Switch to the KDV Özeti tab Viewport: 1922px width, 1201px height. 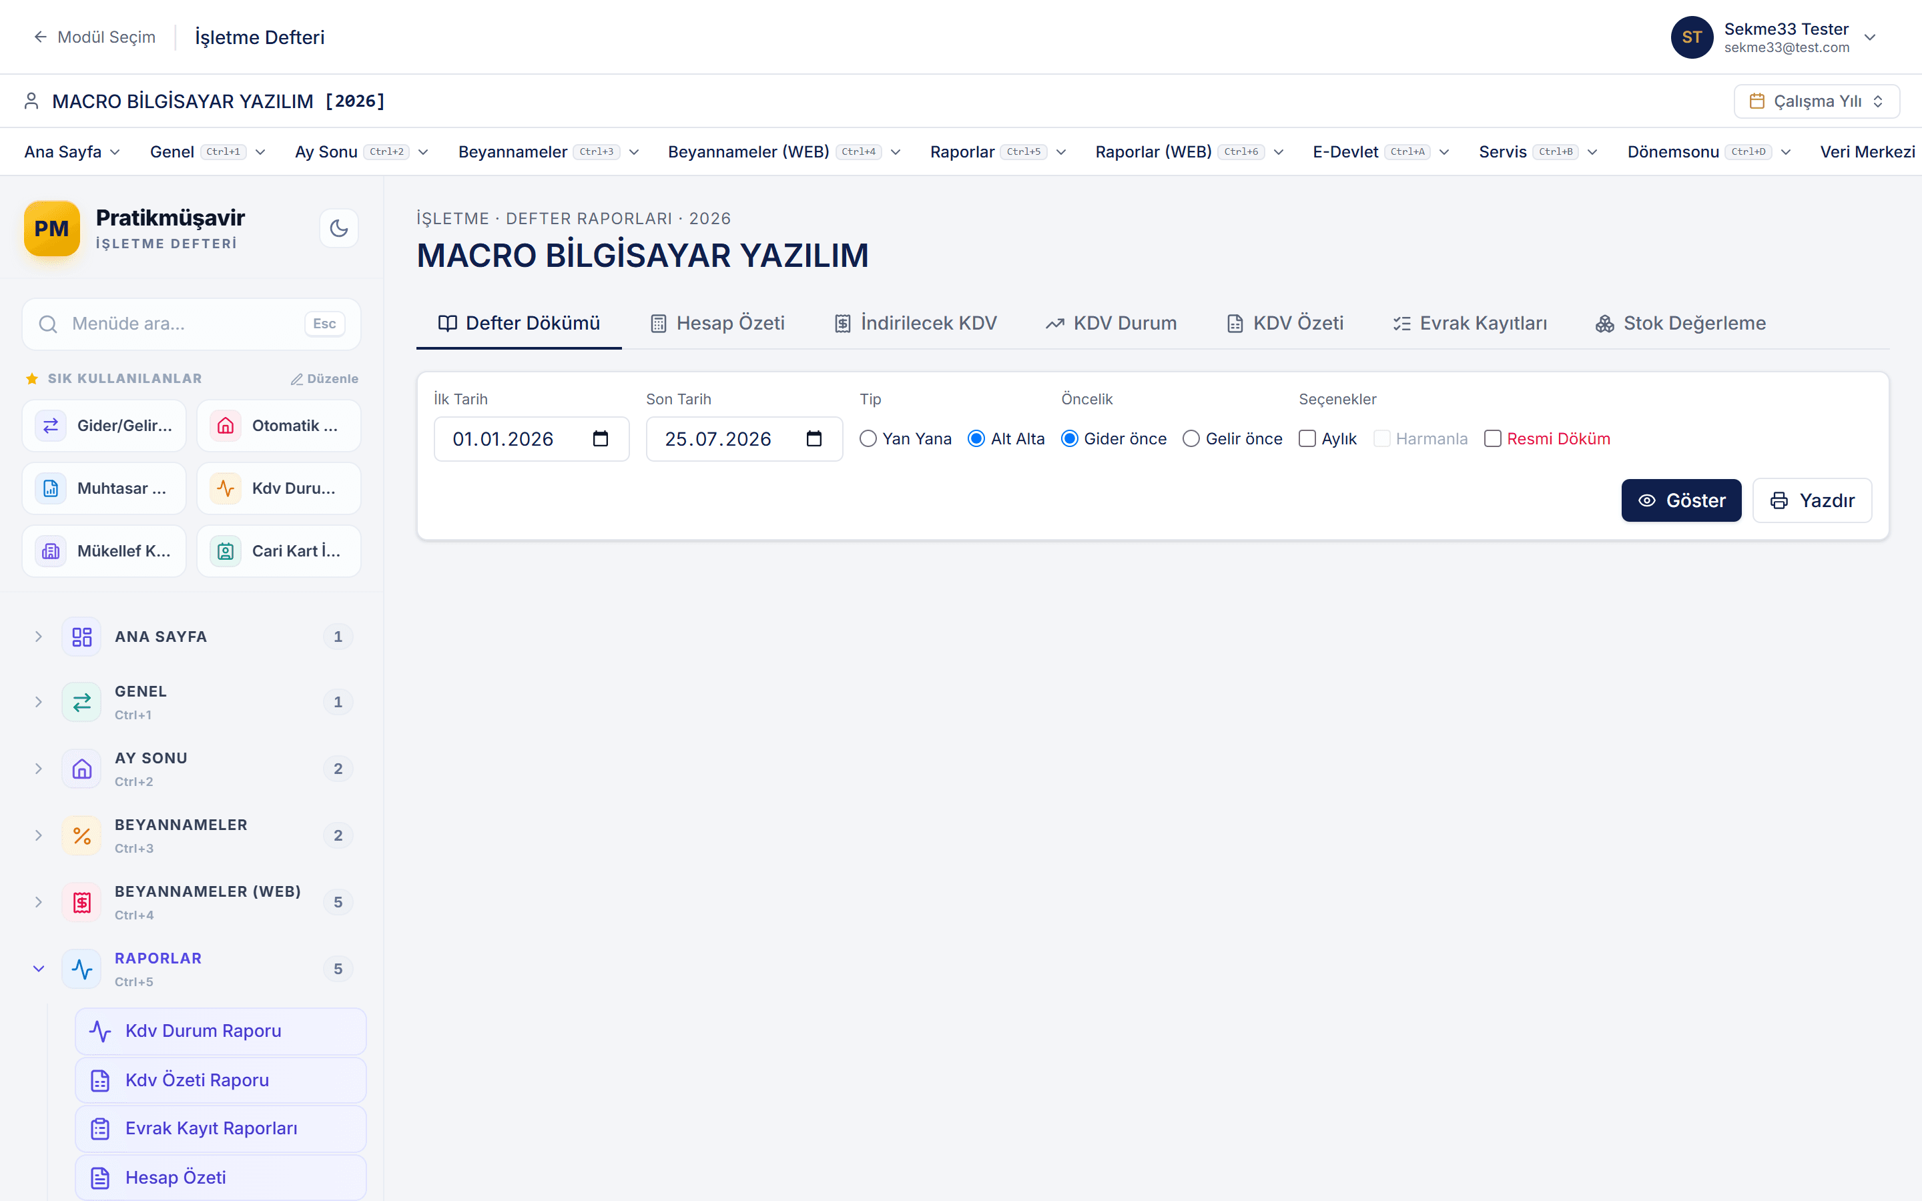coord(1285,324)
